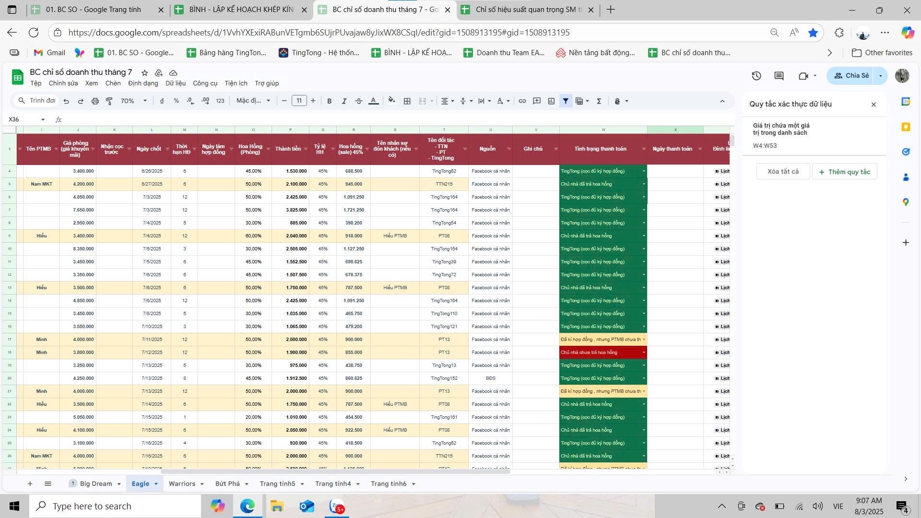
Task: Open version history clock icon
Action: (x=756, y=76)
